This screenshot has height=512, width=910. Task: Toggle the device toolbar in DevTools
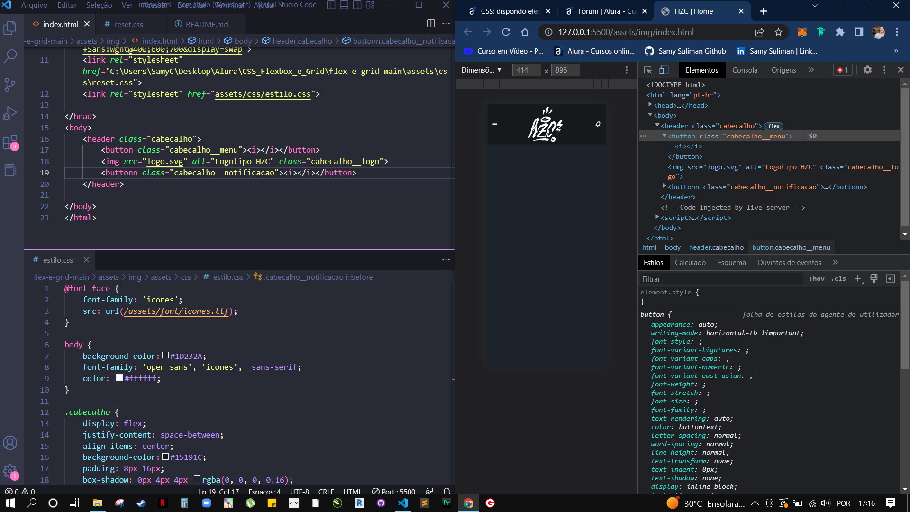pyautogui.click(x=664, y=70)
